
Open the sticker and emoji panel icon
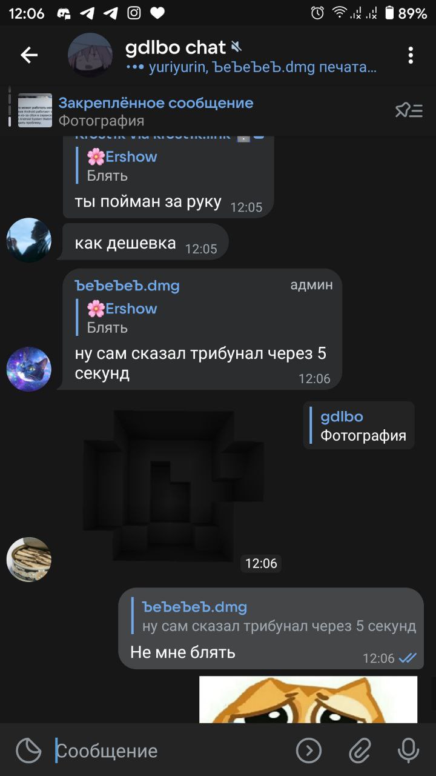tap(28, 751)
